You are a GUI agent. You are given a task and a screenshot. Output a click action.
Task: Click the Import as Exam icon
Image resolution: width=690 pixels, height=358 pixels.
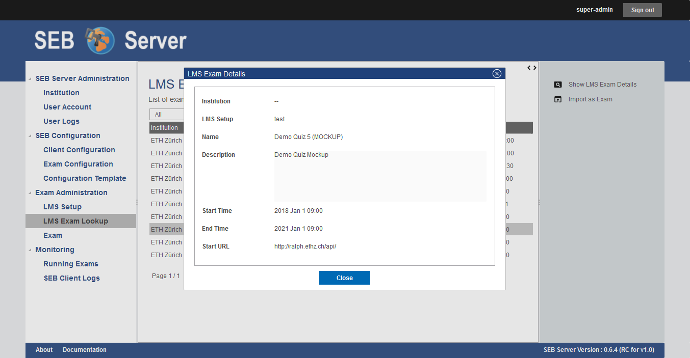(x=558, y=99)
